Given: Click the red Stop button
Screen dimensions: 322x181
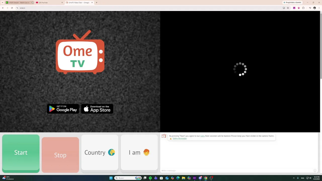Looking at the screenshot, I should coord(60,155).
